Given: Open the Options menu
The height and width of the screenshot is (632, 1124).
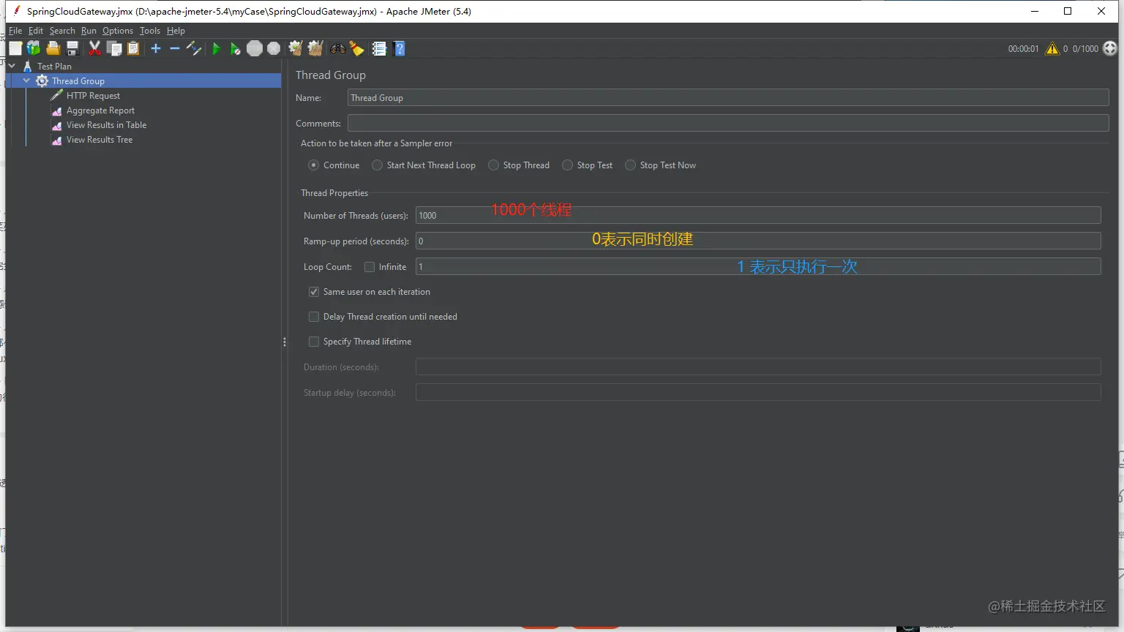Looking at the screenshot, I should click(x=118, y=31).
